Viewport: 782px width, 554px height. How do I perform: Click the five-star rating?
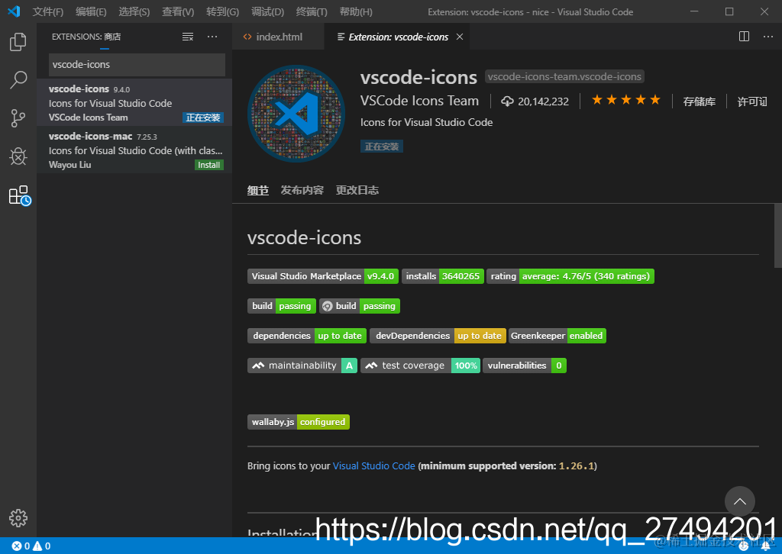pos(626,101)
